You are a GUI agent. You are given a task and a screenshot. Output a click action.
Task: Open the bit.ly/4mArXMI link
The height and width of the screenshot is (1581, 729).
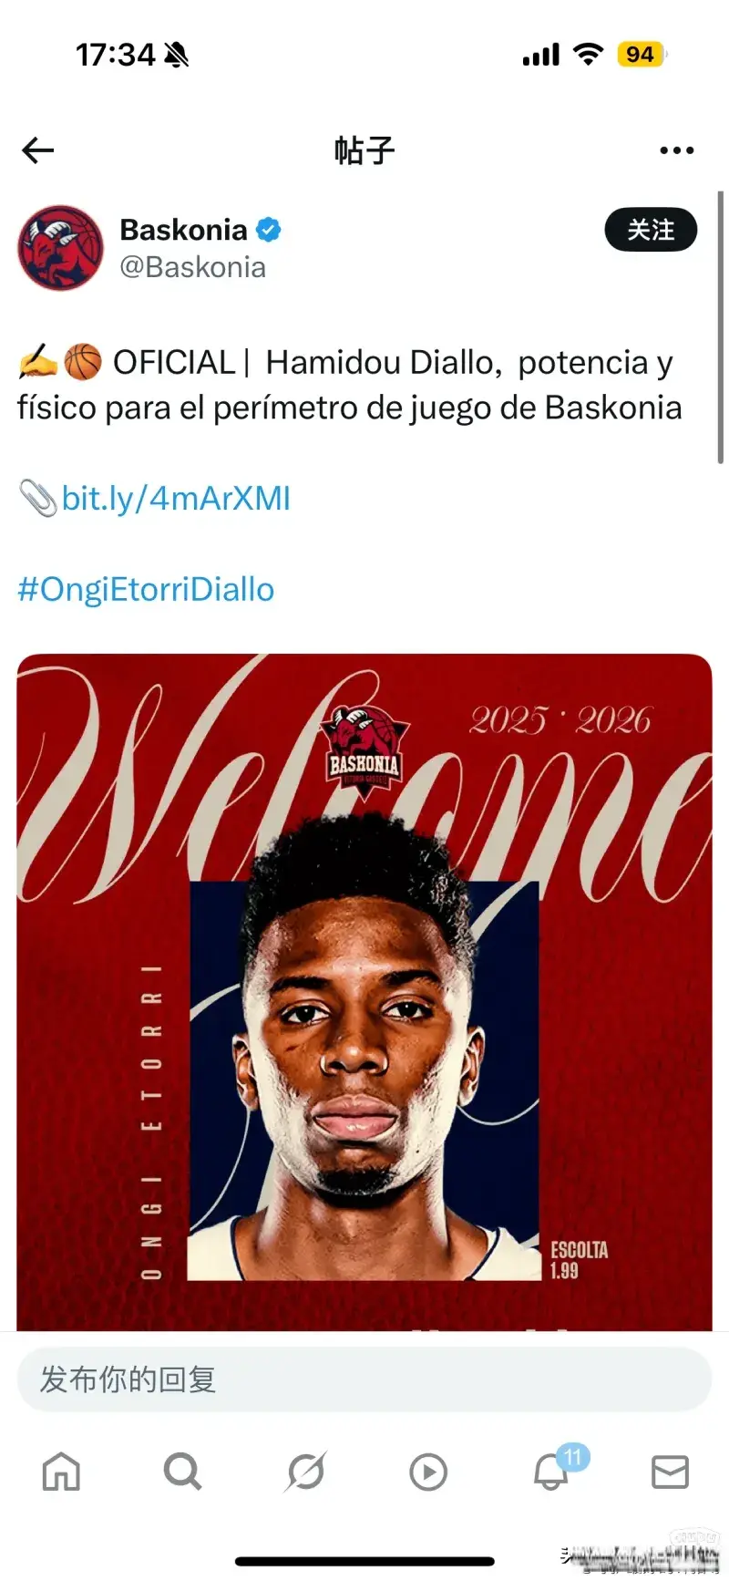175,498
